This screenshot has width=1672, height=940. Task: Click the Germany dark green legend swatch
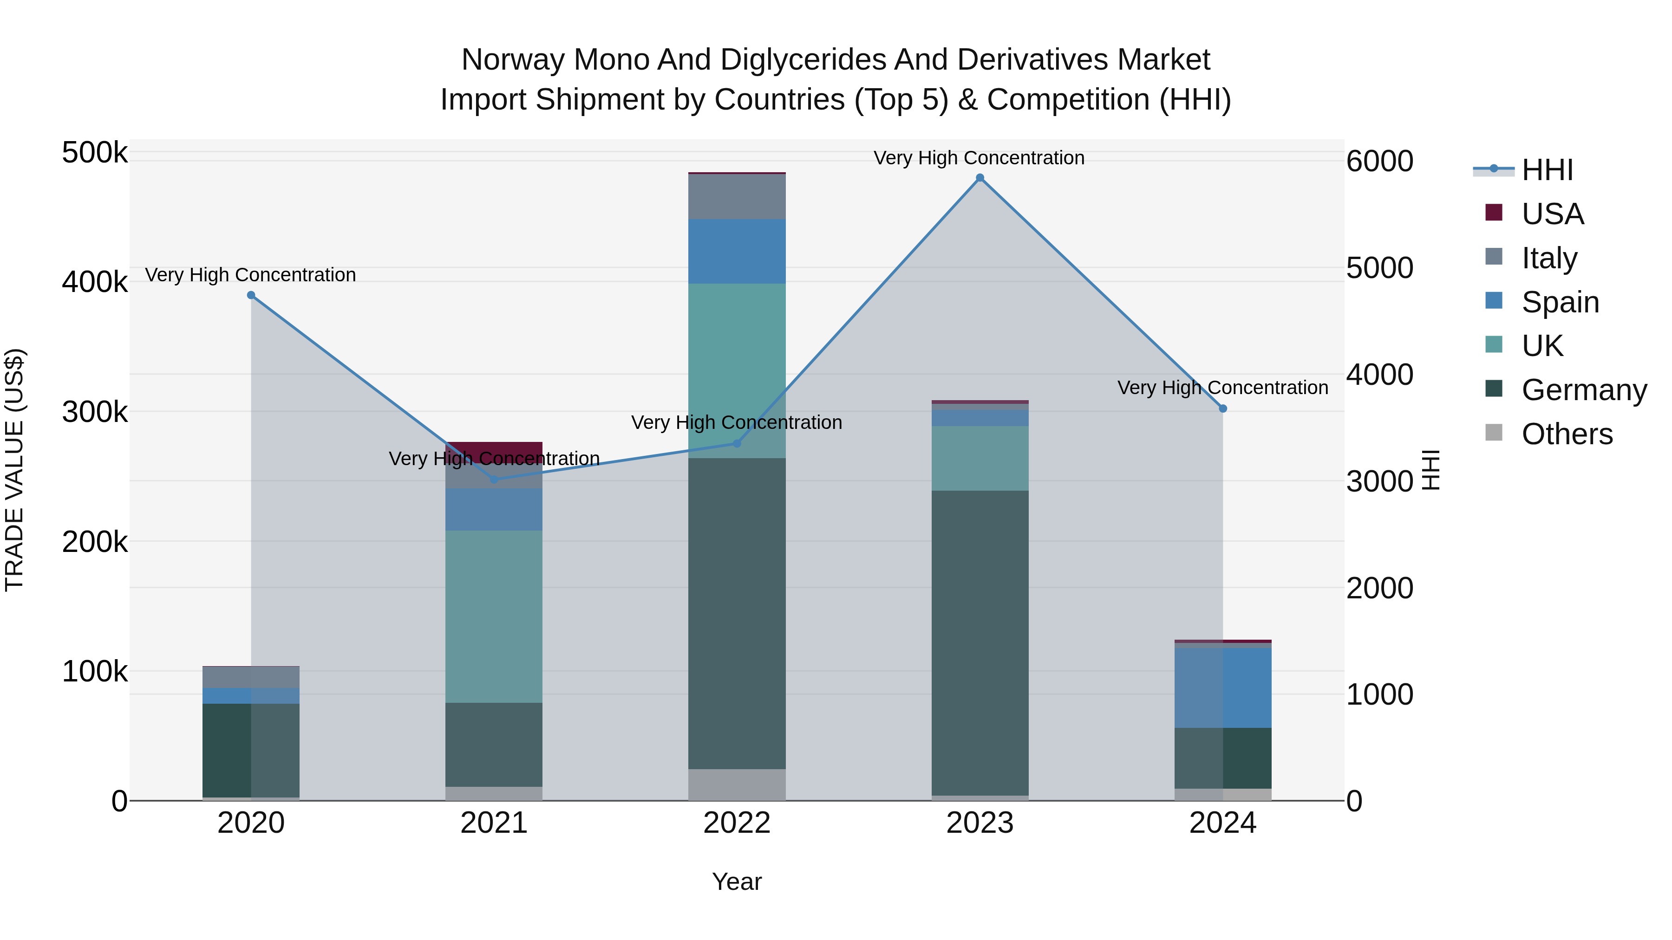pyautogui.click(x=1494, y=389)
